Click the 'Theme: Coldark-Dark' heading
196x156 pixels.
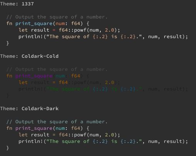[x=29, y=109]
